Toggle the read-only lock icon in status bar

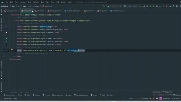click(x=150, y=98)
